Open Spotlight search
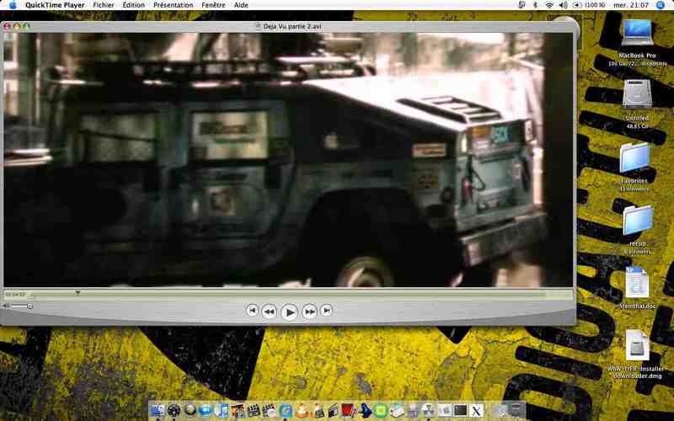This screenshot has height=421, width=674. (x=661, y=5)
